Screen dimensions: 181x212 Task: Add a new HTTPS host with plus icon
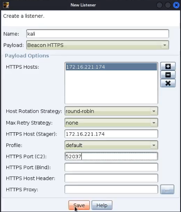(168, 66)
